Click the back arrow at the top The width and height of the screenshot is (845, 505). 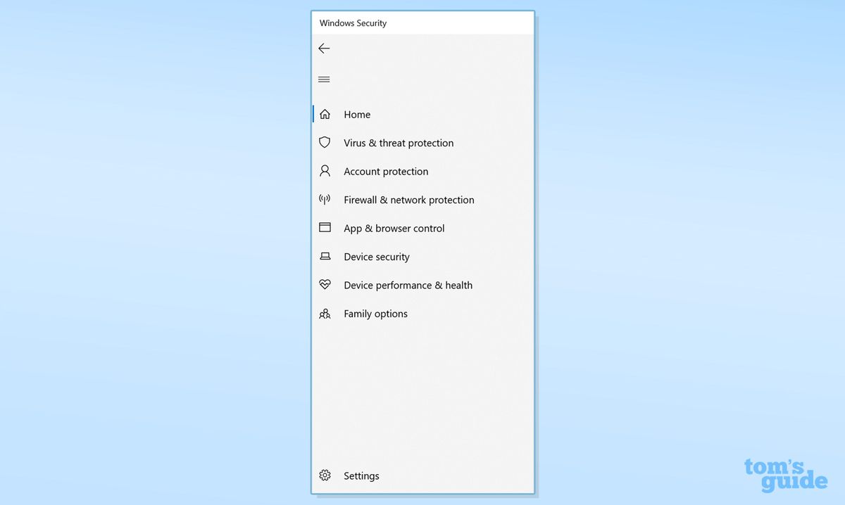point(324,48)
